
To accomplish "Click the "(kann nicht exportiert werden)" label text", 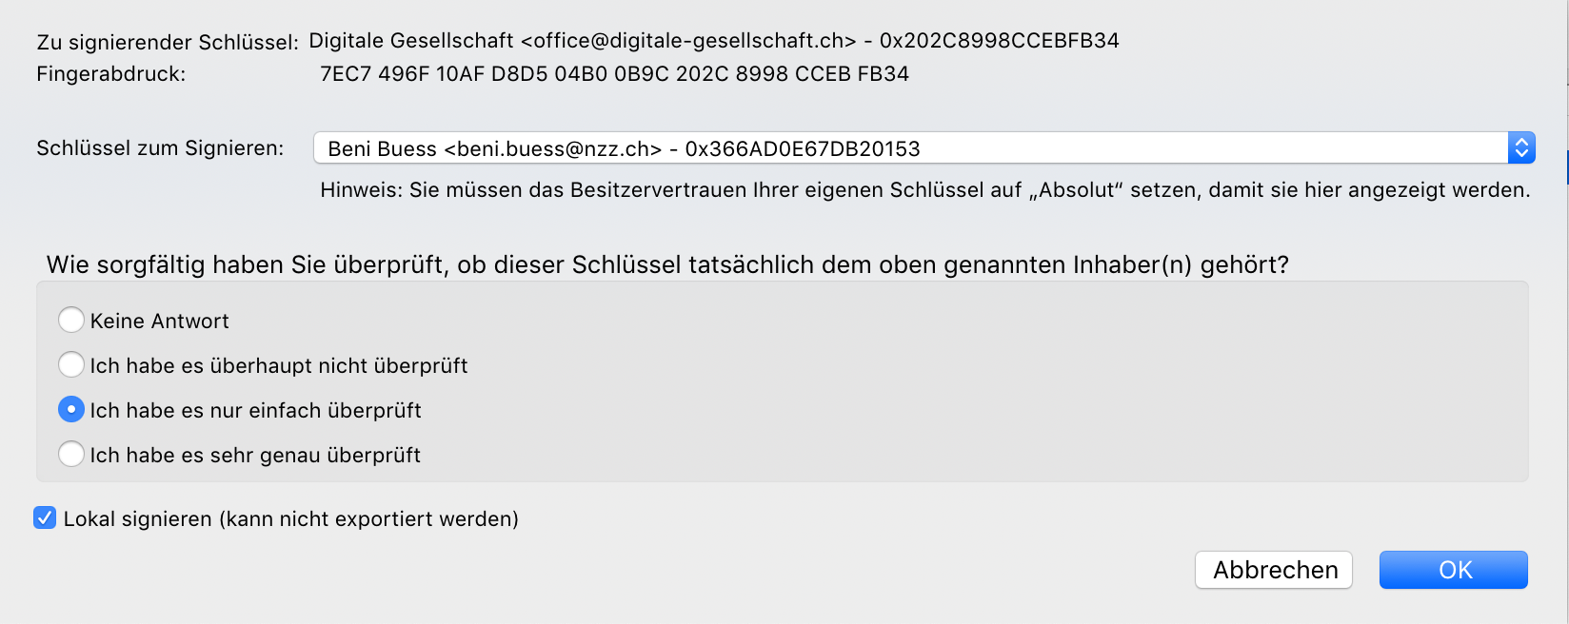I will point(368,519).
